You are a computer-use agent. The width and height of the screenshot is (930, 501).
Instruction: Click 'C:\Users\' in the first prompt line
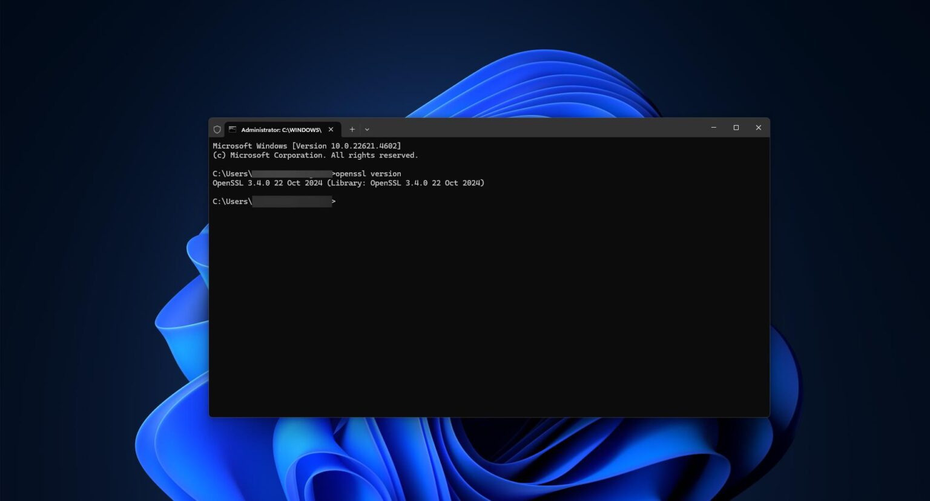232,174
